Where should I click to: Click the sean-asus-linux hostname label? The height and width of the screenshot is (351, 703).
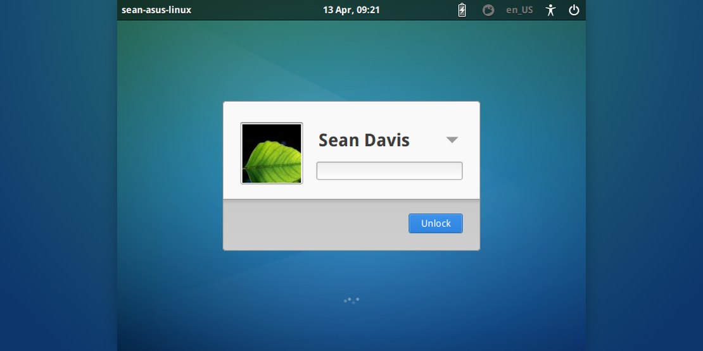coord(156,10)
